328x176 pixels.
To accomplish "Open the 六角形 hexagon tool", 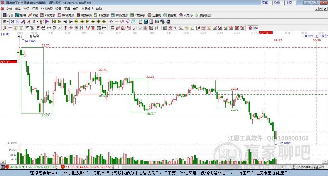I will pyautogui.click(x=186, y=15).
